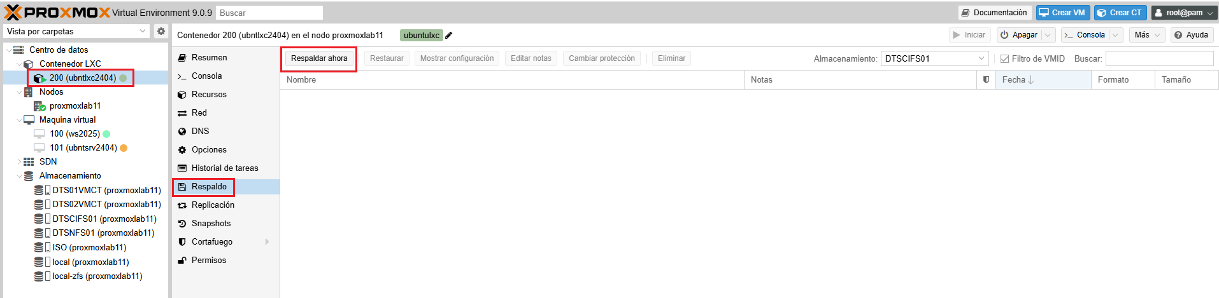Image resolution: width=1219 pixels, height=298 pixels.
Task: Click the Tamaño column header
Action: 1187,80
